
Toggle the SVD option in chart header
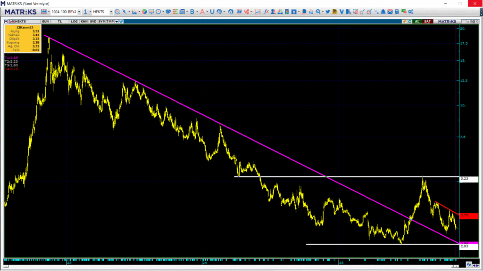[93, 22]
